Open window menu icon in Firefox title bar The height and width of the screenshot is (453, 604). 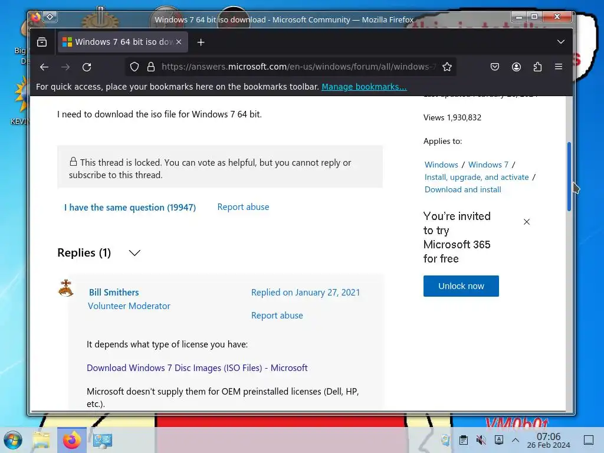pos(50,17)
